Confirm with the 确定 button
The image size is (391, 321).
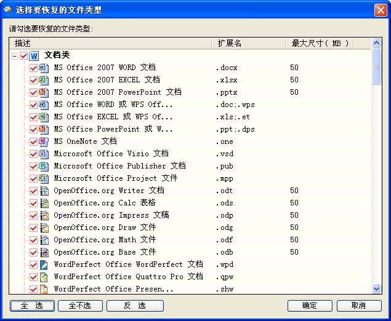click(x=309, y=306)
